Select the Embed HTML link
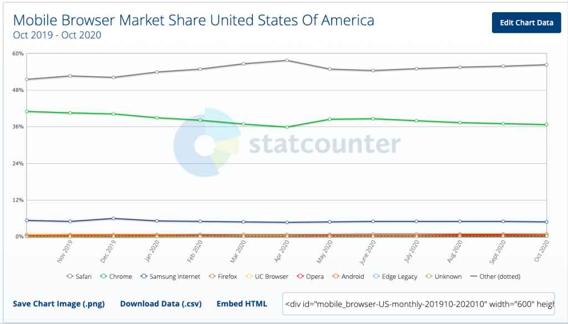The width and height of the screenshot is (568, 324). (241, 304)
